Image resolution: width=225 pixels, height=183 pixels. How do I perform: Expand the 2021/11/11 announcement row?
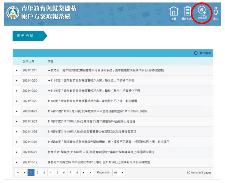point(17,71)
